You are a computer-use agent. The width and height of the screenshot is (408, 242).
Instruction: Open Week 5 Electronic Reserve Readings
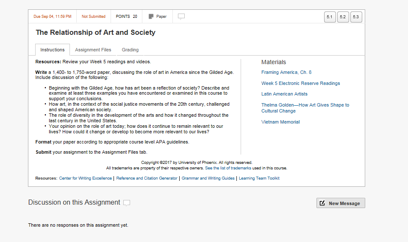300,83
